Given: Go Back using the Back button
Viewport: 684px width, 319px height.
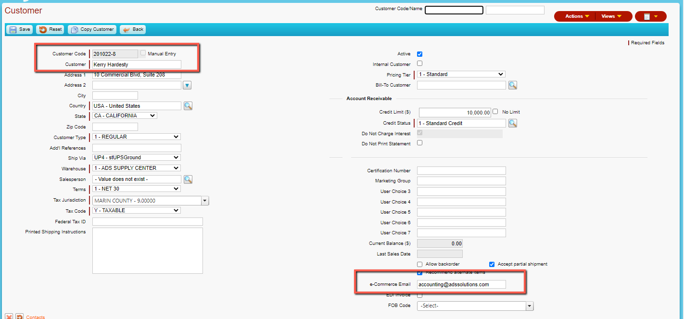Looking at the screenshot, I should [133, 29].
